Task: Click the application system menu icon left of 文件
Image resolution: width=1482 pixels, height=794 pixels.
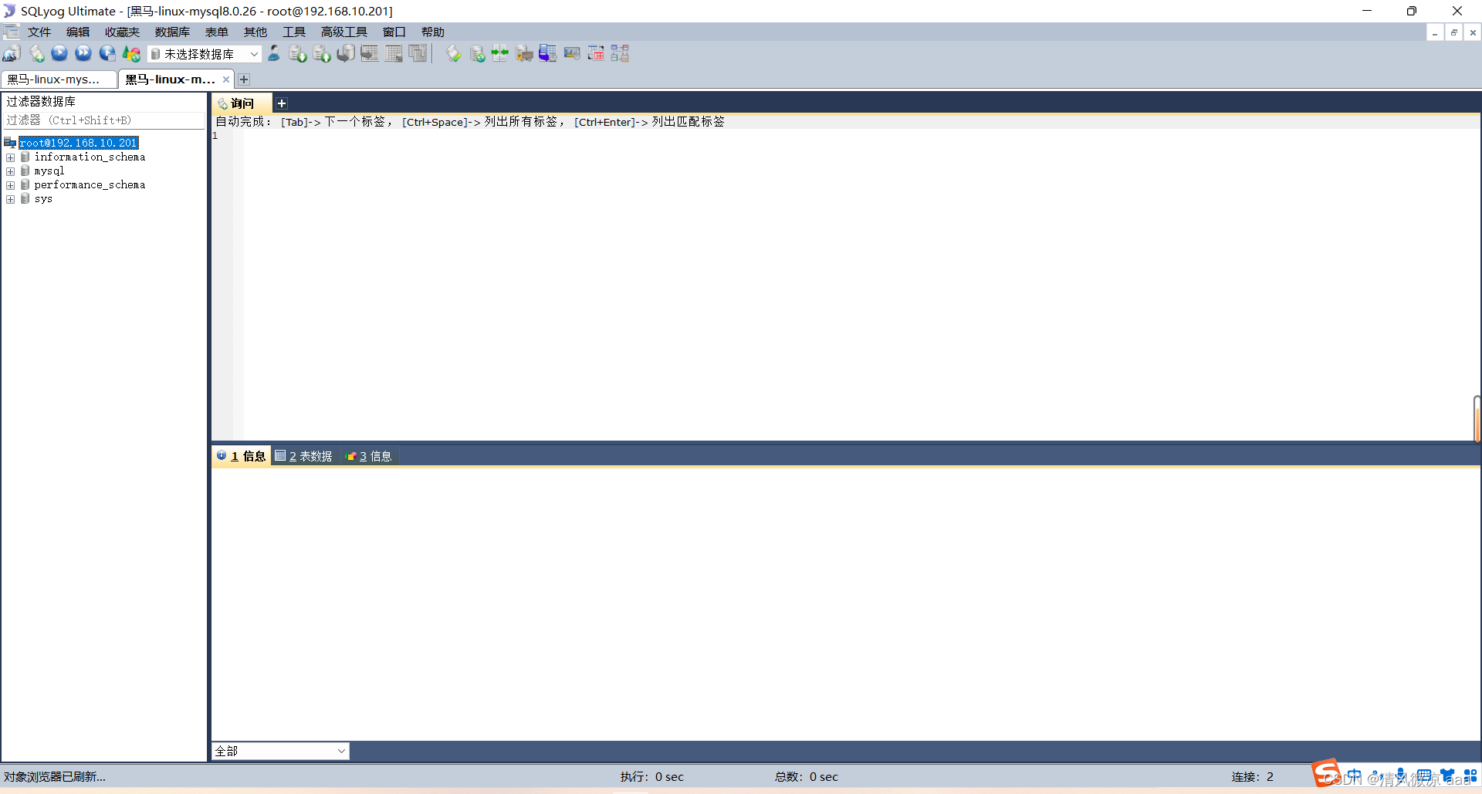Action: pos(12,32)
